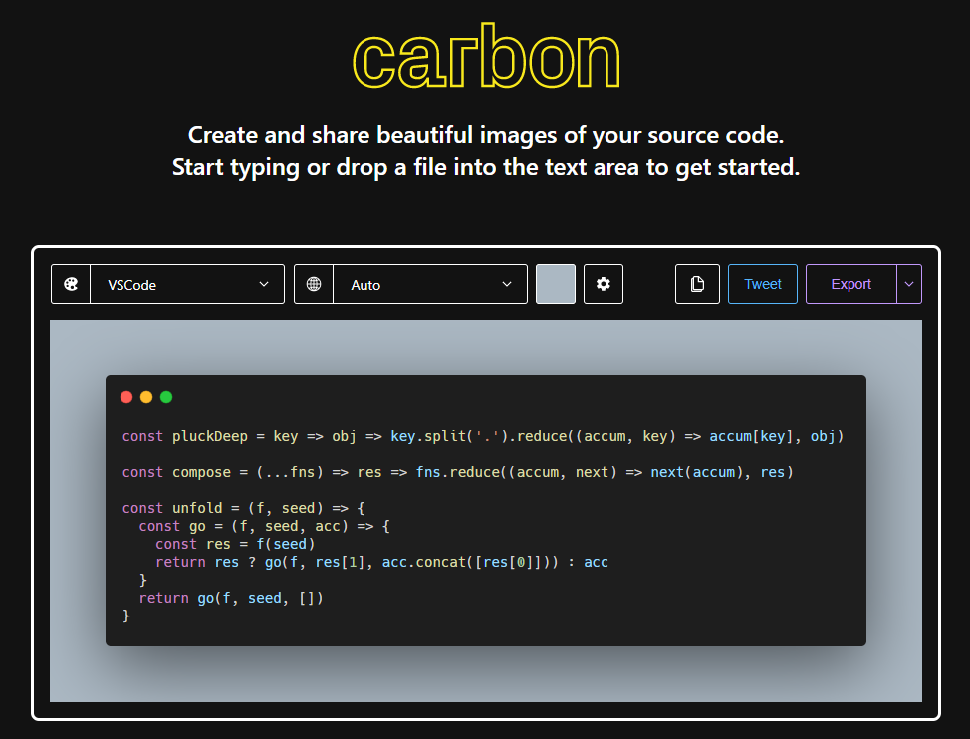Click the 'const res = f(seed)' line
The height and width of the screenshot is (739, 970).
pos(235,544)
